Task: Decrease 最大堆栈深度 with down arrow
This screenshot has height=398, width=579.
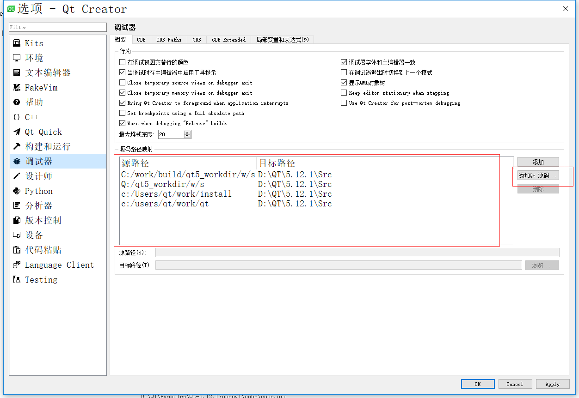Action: pos(187,136)
